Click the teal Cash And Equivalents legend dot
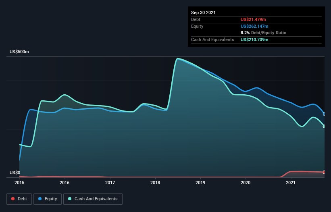This screenshot has height=212, width=331. click(70, 199)
